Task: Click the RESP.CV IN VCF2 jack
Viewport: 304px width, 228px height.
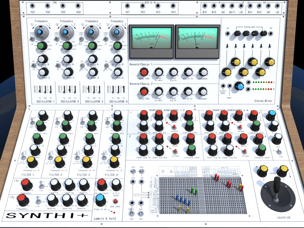Action: pos(143,6)
